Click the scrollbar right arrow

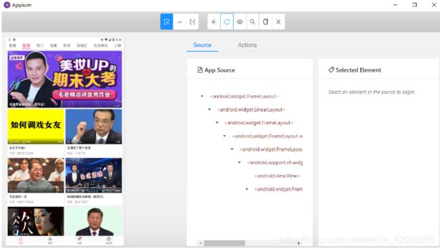click(x=299, y=243)
